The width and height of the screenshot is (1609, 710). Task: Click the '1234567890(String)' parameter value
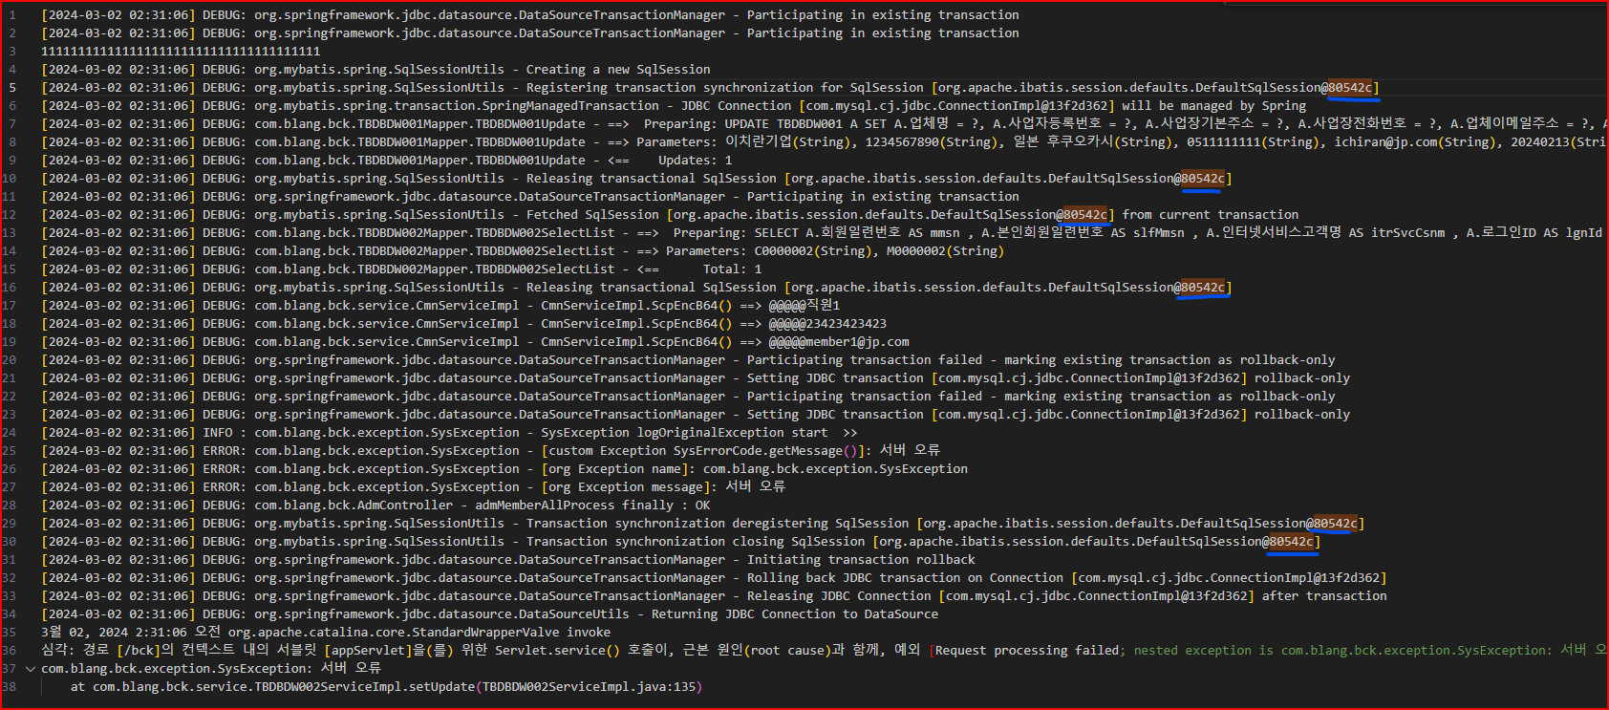point(931,142)
